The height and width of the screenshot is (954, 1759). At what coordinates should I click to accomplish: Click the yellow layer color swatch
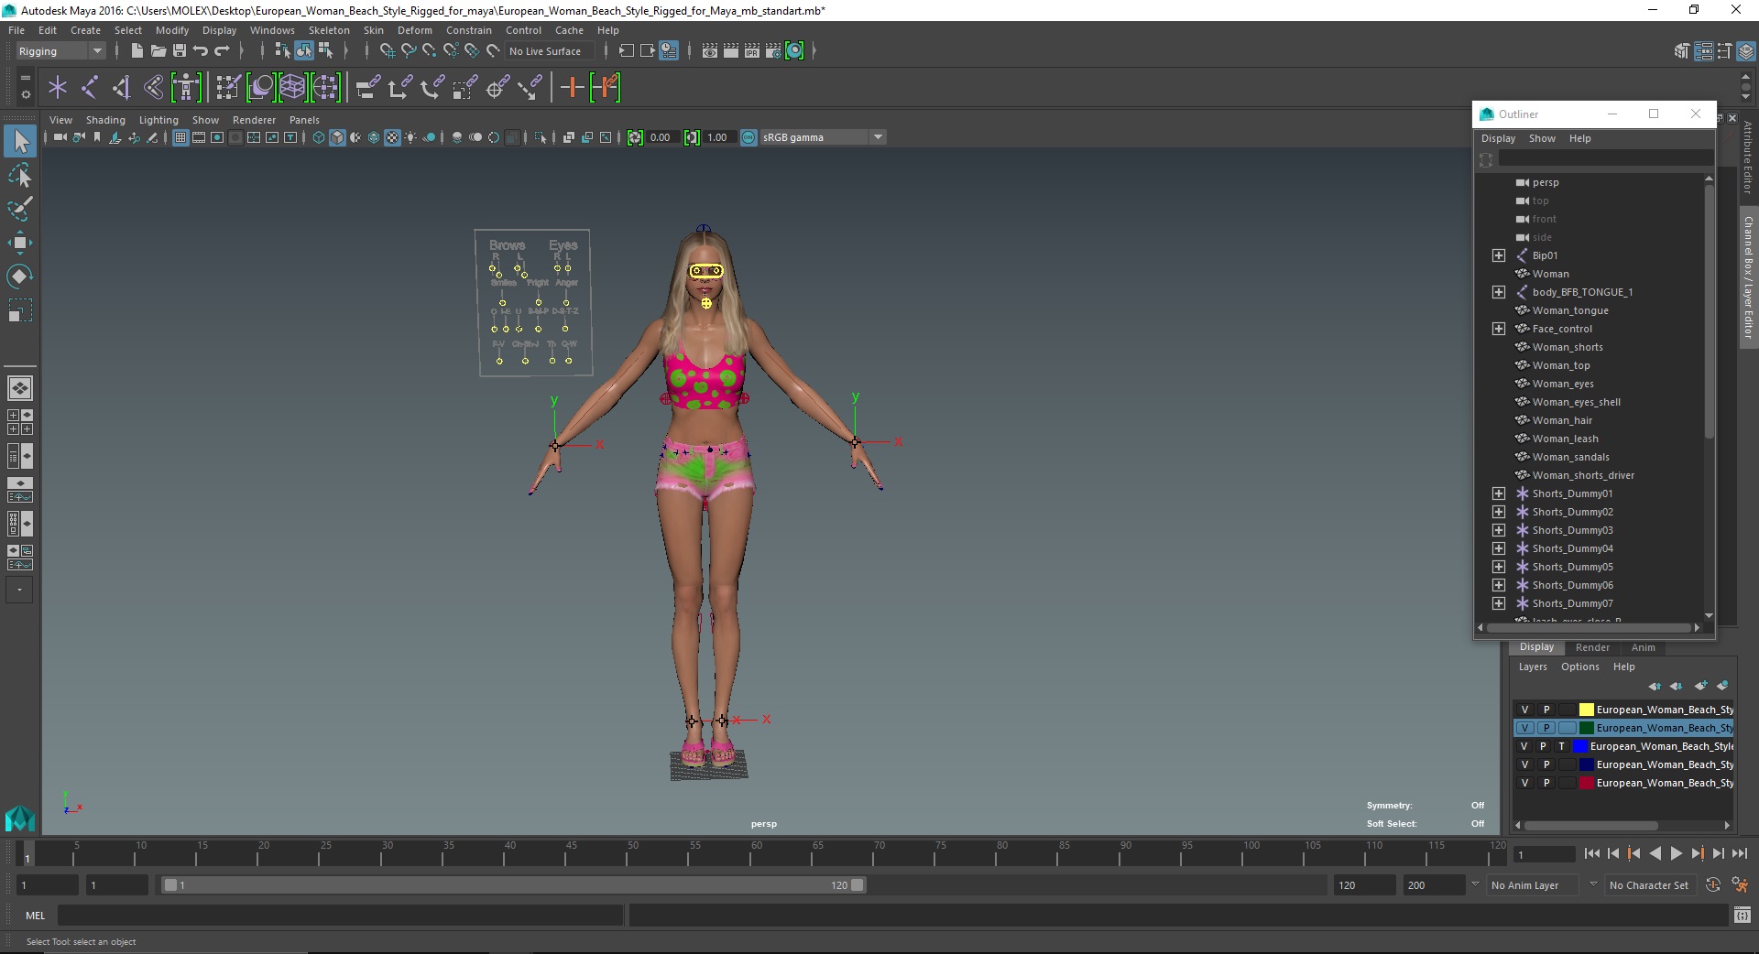pyautogui.click(x=1586, y=710)
